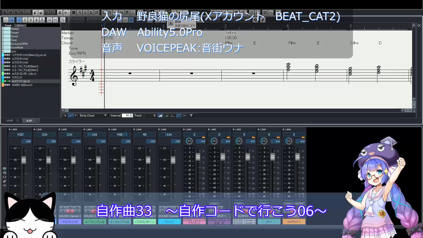Toggle record dot on track 7 マリンバ
Screen dimensions: 423x238
click(x=5, y=78)
